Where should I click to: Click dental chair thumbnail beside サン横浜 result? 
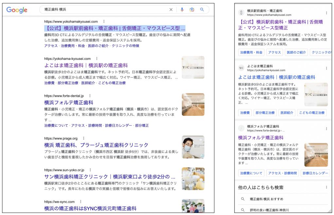[x=193, y=179]
